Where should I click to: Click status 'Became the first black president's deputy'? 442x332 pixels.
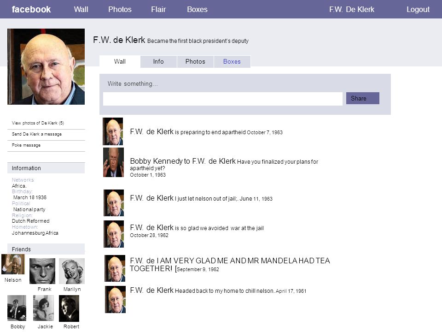198,41
